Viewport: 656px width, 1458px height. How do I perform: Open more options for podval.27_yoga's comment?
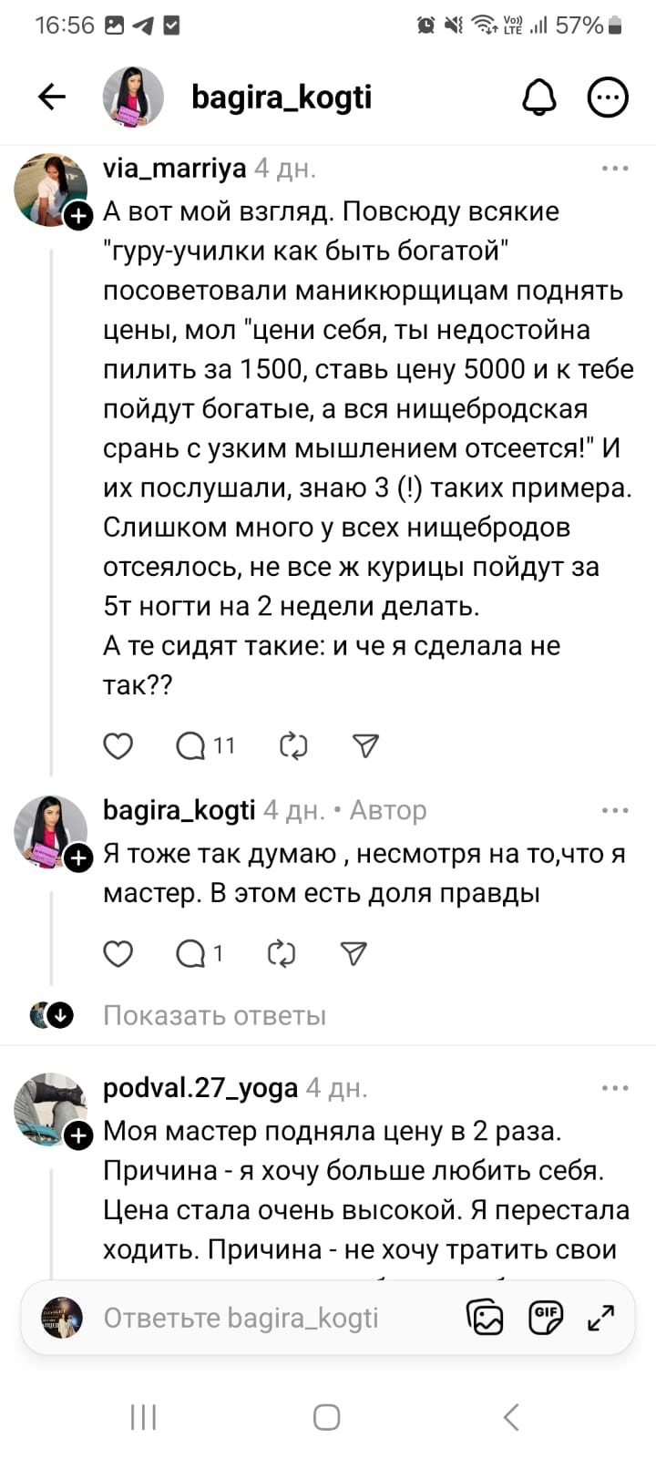click(x=615, y=1087)
